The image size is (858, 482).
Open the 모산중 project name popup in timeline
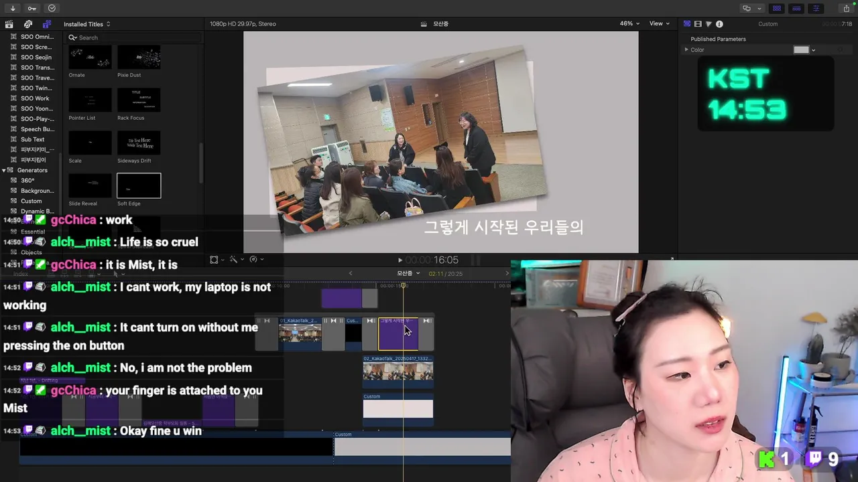[x=408, y=273]
